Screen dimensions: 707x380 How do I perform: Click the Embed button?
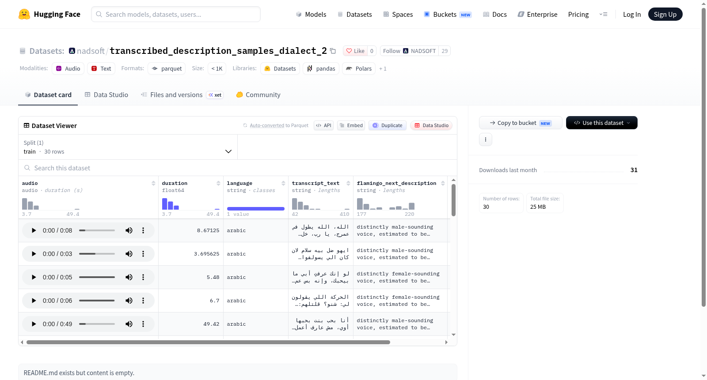tap(351, 125)
